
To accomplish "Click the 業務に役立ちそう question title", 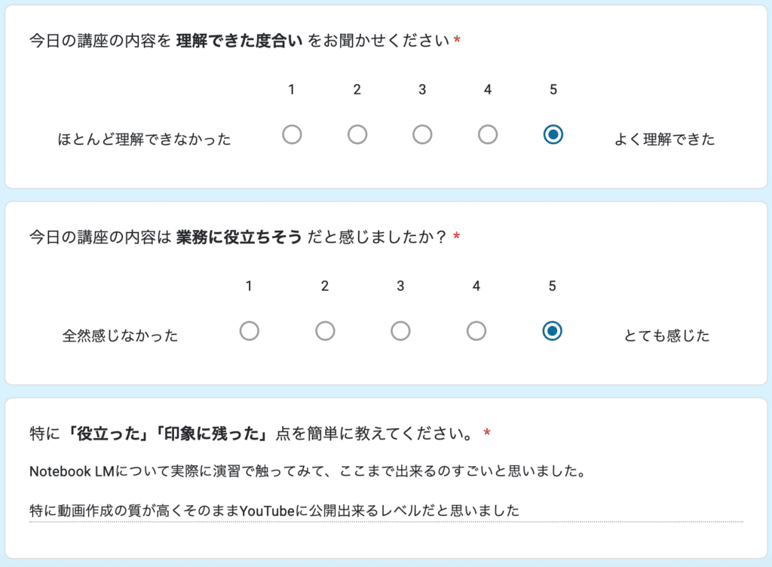I will (x=226, y=235).
